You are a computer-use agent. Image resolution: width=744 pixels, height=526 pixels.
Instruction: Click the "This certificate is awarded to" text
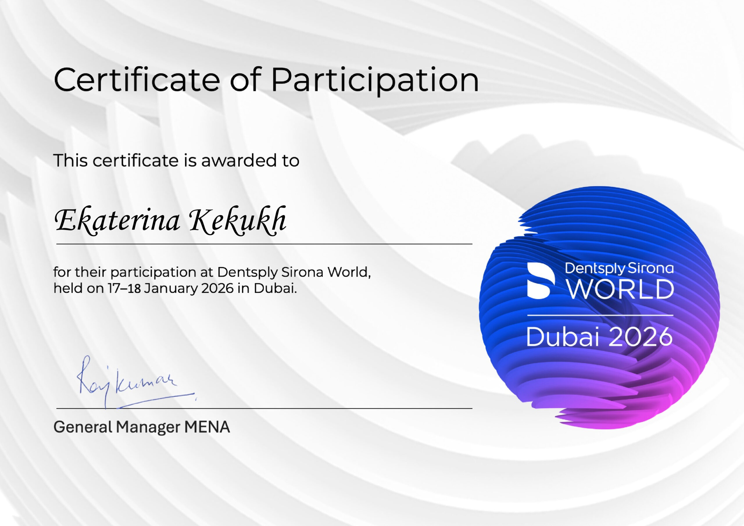(x=176, y=160)
